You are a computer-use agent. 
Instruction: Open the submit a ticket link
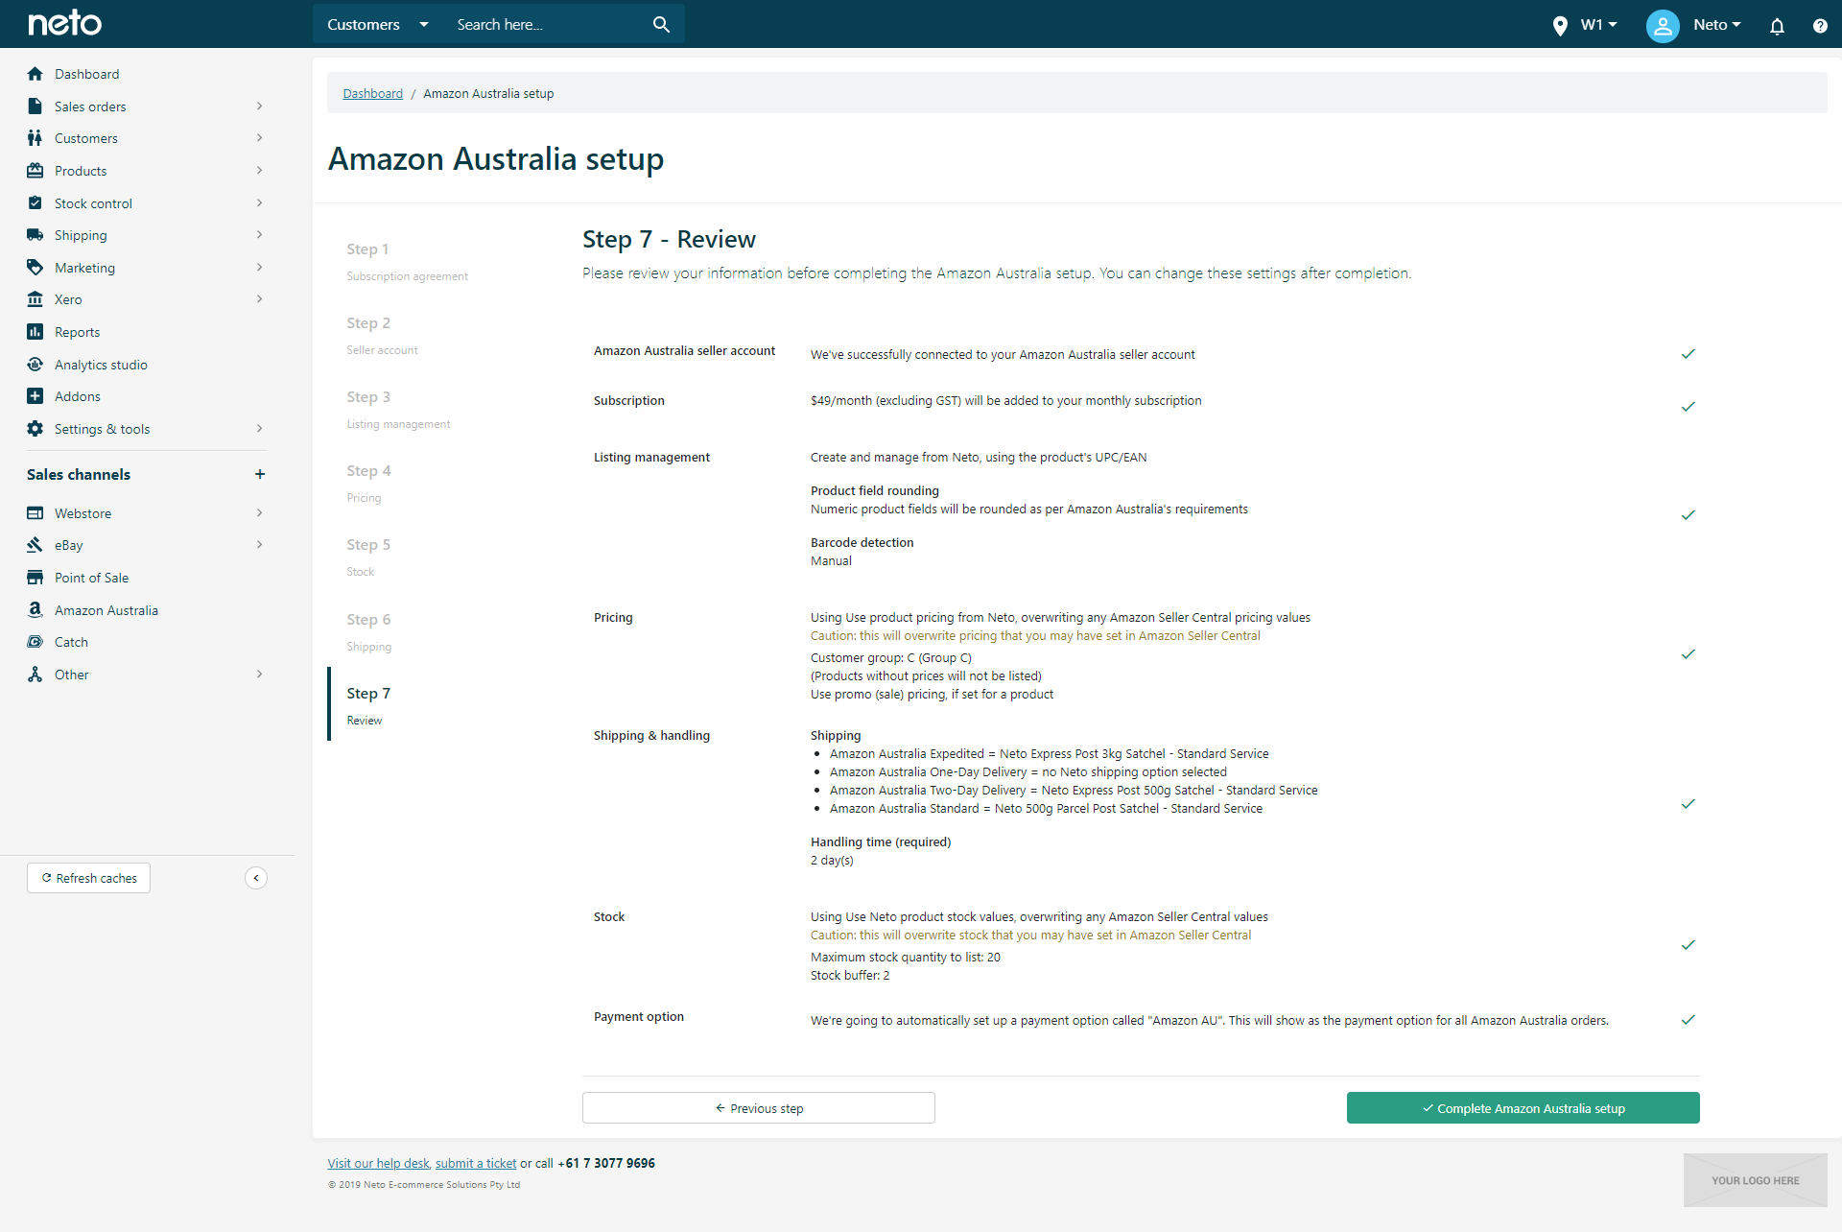(476, 1164)
